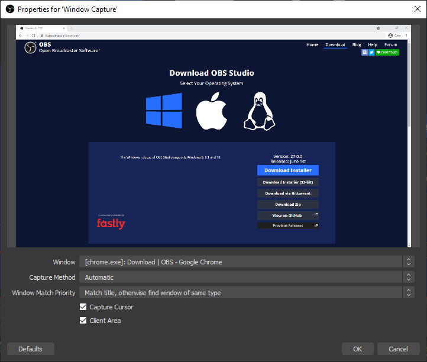This screenshot has width=427, height=362.
Task: Click the Linux penguin logo in the preview
Action: pyautogui.click(x=259, y=111)
